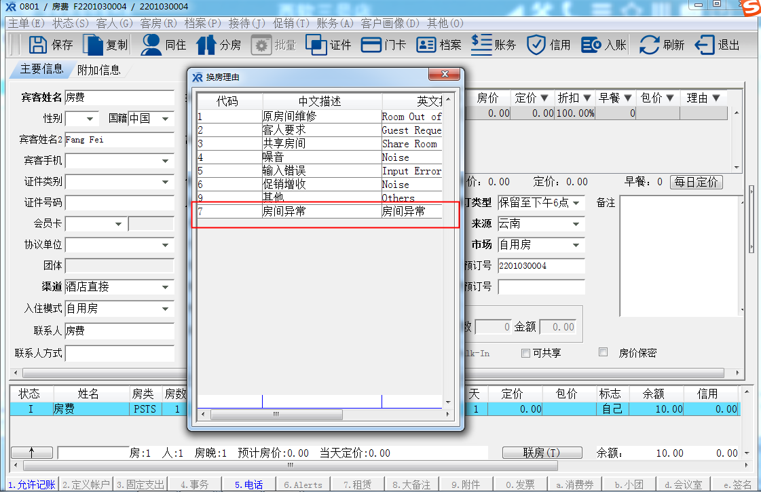Screen dimensions: 761x492
Task: Toggle the 房价保密 checkbox
Action: 603,352
